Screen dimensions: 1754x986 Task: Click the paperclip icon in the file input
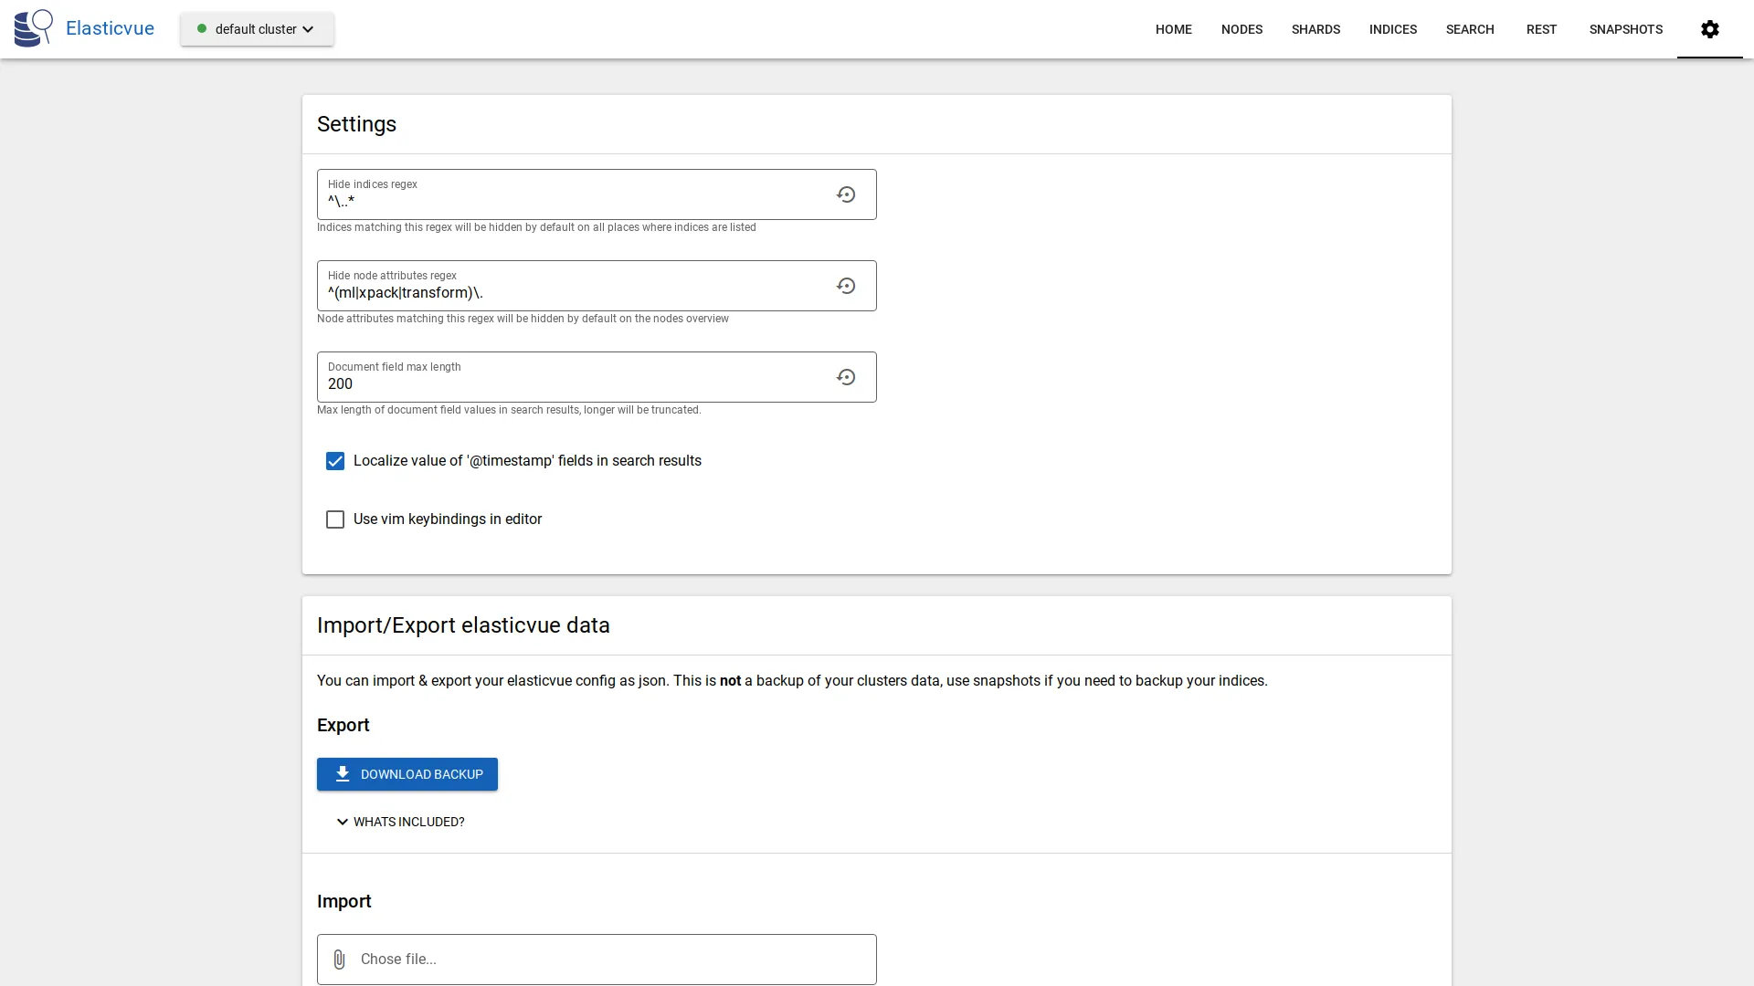(x=340, y=960)
